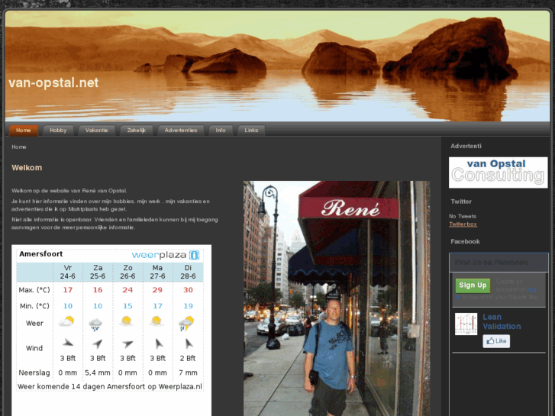
Task: Select the Zakelijk menu tab
Action: click(x=136, y=131)
